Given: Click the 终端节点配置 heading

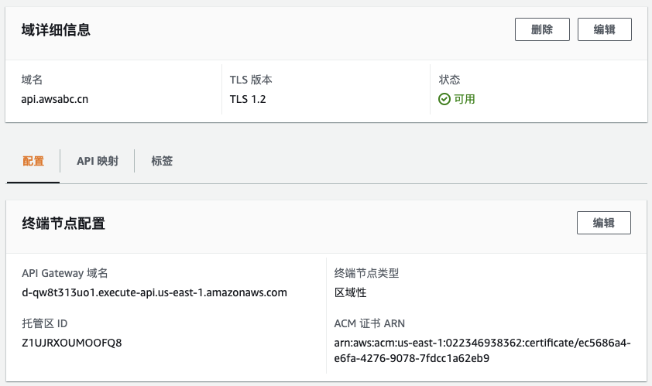Looking at the screenshot, I should pos(63,224).
